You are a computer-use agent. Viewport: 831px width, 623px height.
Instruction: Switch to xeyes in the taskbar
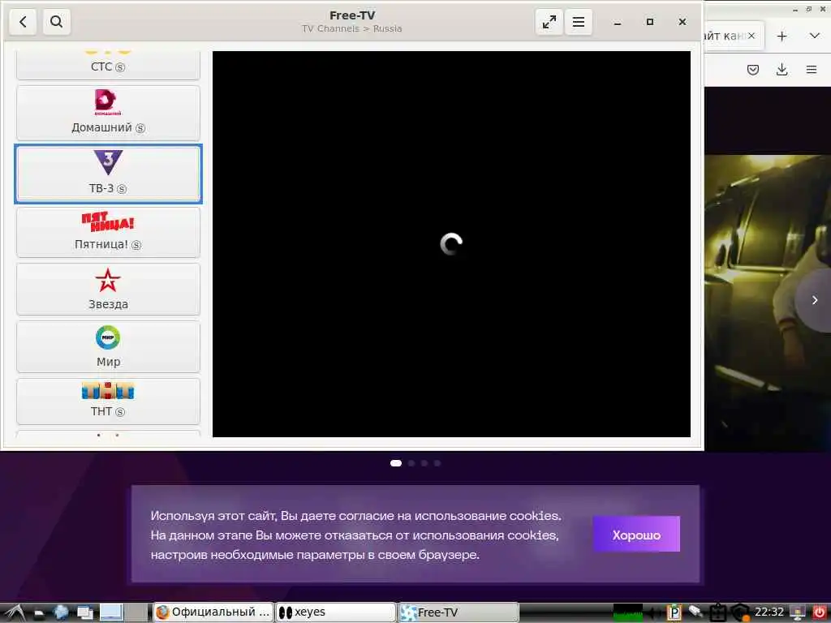point(336,612)
